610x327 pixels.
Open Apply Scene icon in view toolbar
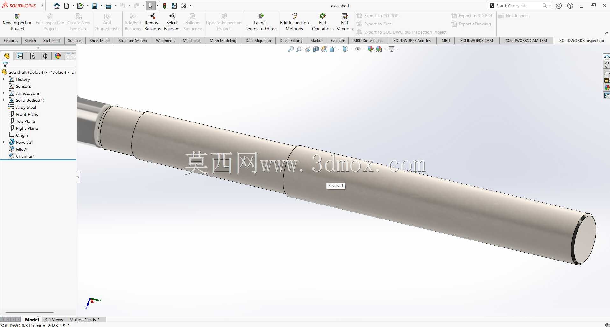coord(379,49)
